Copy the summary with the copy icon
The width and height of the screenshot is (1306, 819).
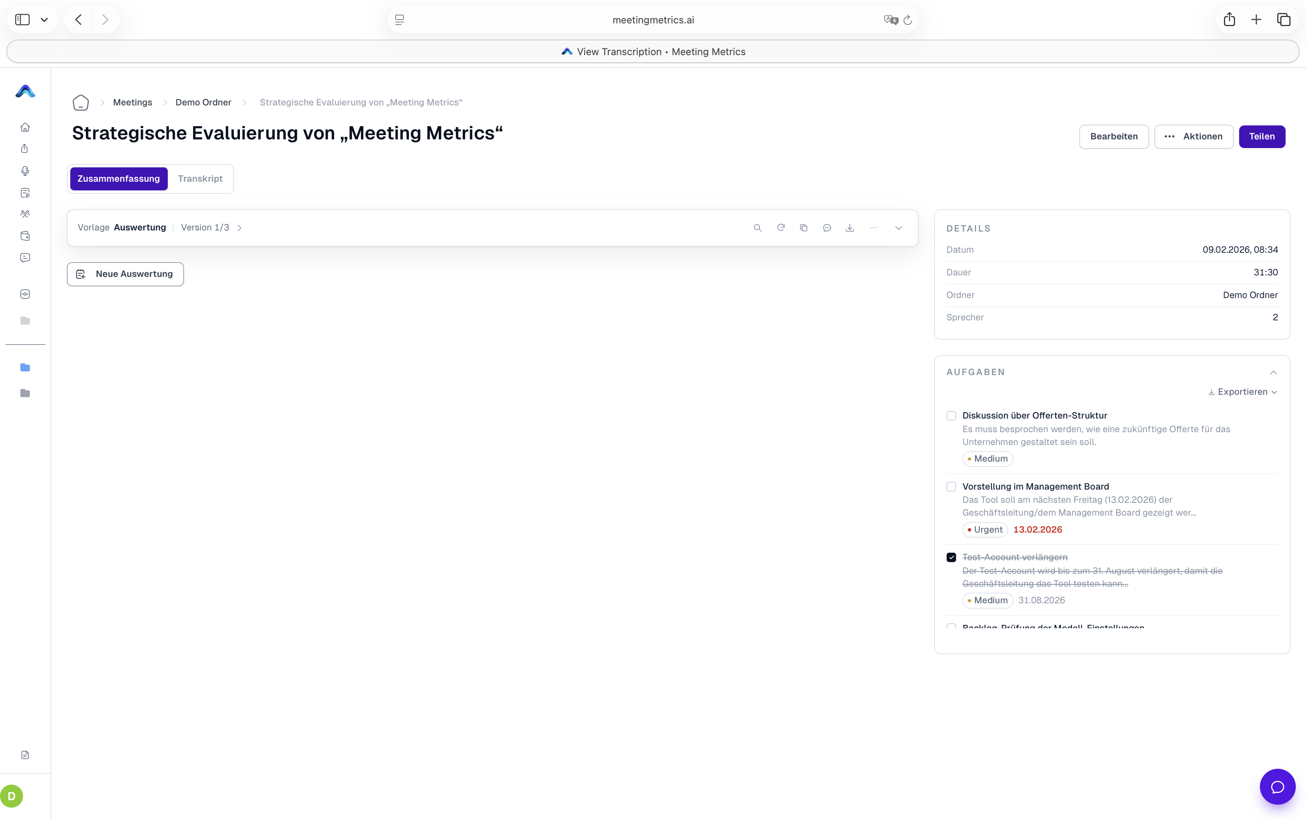pyautogui.click(x=804, y=228)
